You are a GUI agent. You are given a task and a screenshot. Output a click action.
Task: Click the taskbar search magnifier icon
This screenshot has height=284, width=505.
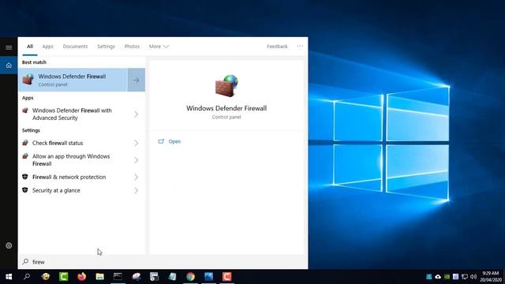27,277
